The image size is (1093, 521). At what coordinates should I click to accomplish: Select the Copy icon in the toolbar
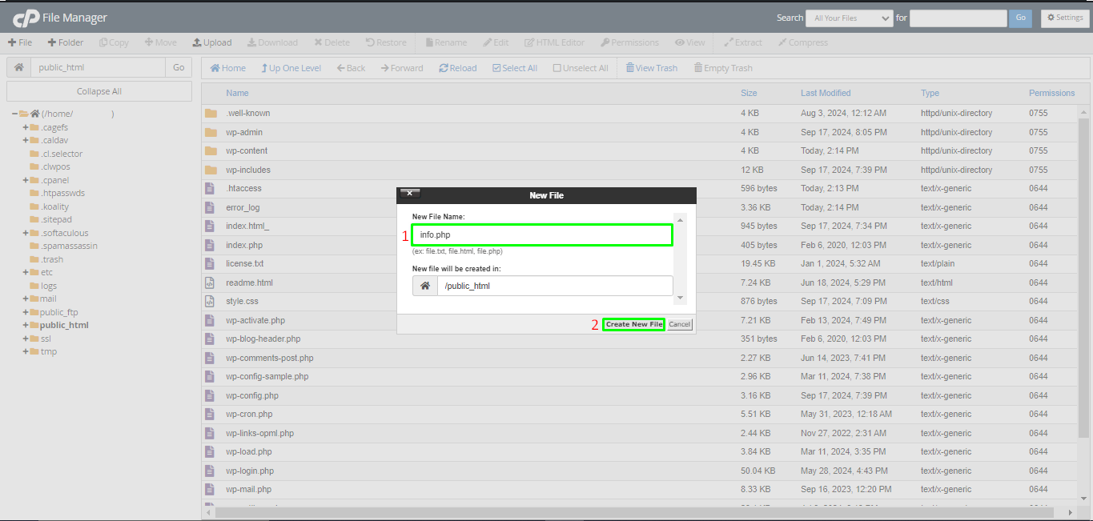(x=114, y=42)
